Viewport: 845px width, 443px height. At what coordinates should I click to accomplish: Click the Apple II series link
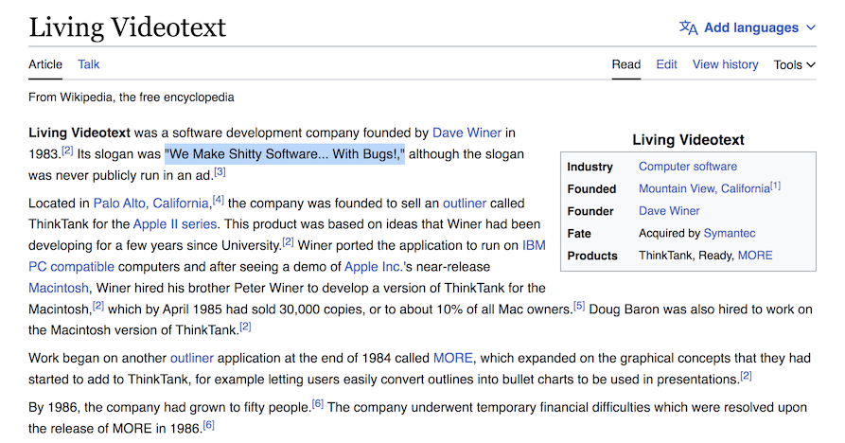[x=175, y=224]
